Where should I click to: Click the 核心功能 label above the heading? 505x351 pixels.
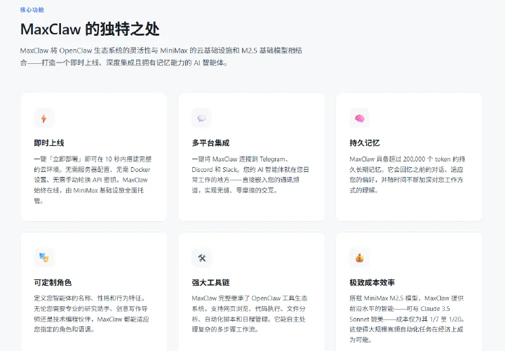(32, 10)
